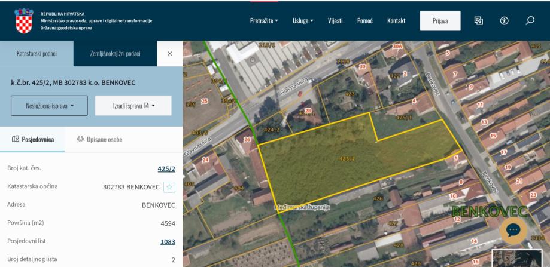Go to Vijesti page
Image resolution: width=550 pixels, height=267 pixels.
click(335, 21)
